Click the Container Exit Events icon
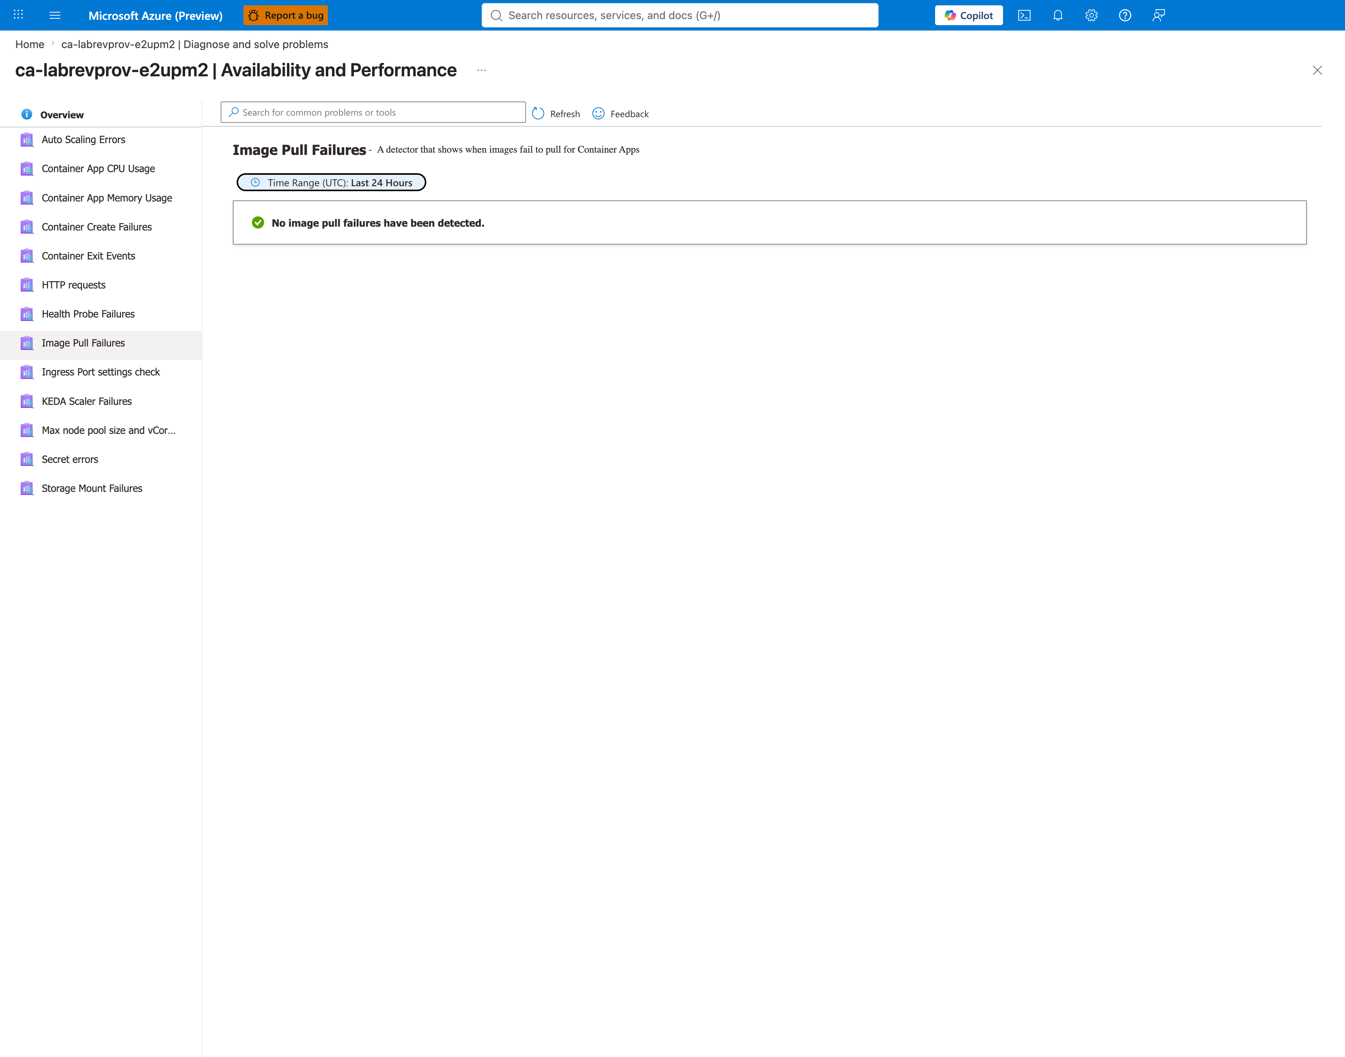The height and width of the screenshot is (1057, 1345). point(27,256)
